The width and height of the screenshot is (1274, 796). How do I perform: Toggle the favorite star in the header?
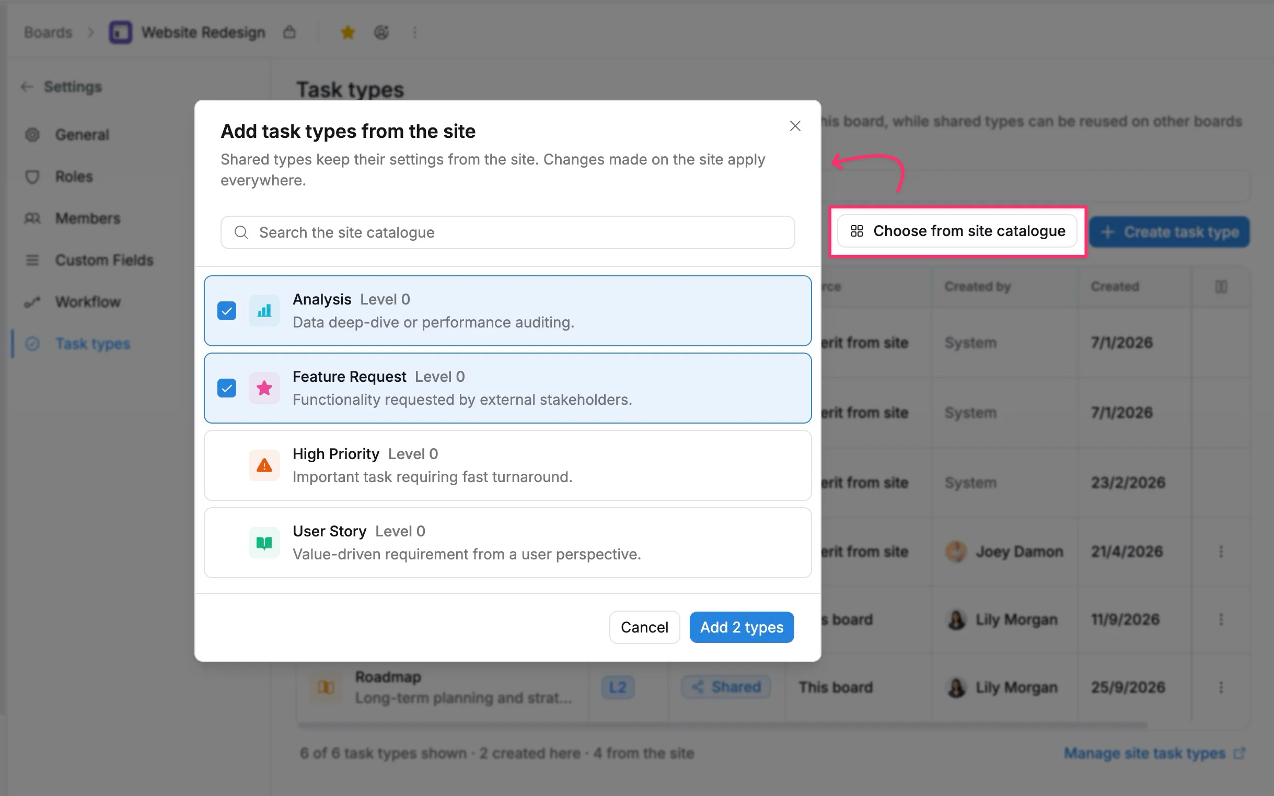[348, 32]
